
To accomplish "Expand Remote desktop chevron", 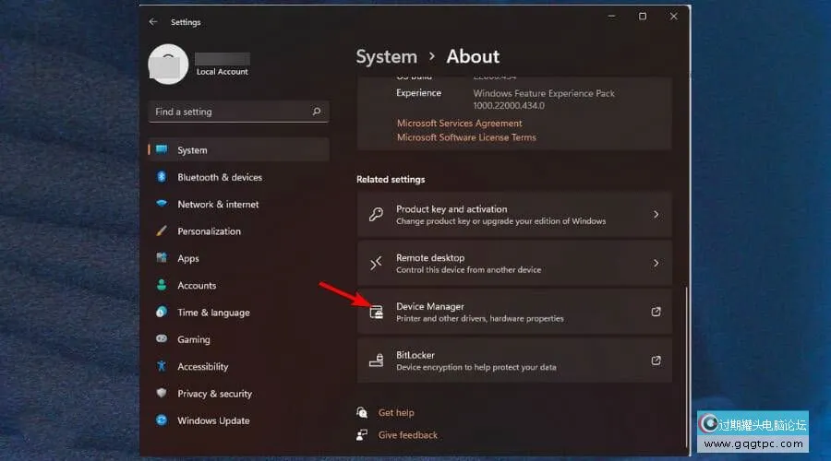I will 656,264.
